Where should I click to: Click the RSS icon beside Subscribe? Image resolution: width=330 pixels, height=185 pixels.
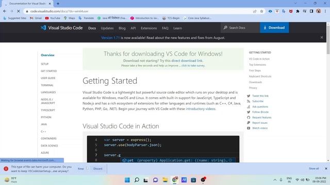click(x=249, y=101)
